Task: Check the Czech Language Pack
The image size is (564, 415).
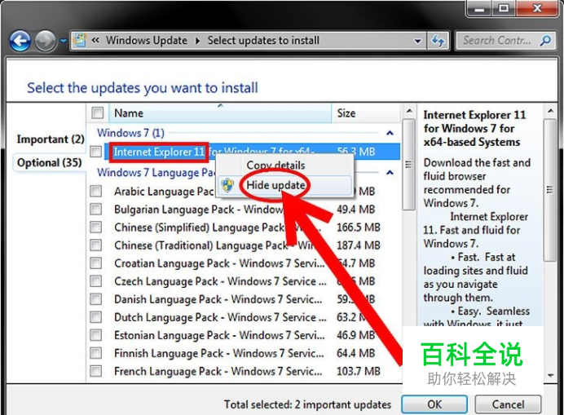Action: (96, 280)
